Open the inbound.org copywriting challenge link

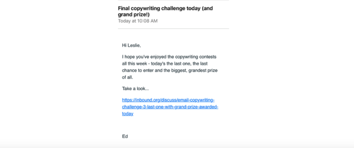(x=170, y=107)
